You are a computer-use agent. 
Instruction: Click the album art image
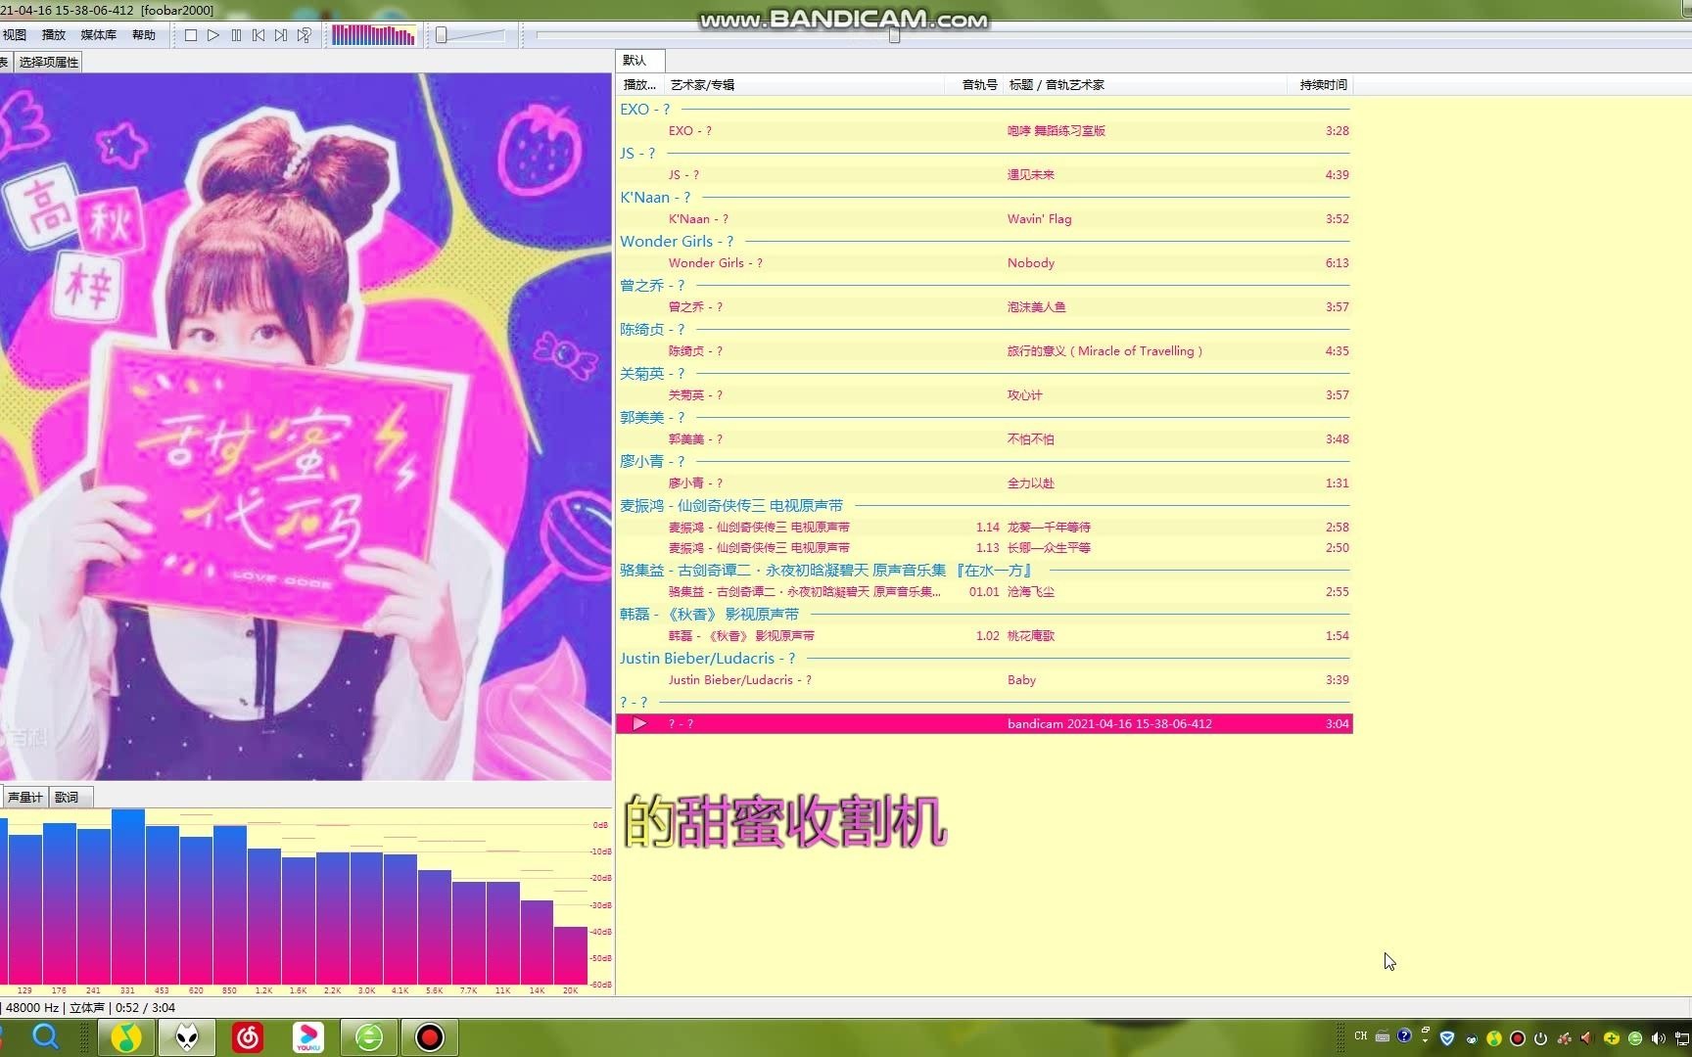[305, 427]
